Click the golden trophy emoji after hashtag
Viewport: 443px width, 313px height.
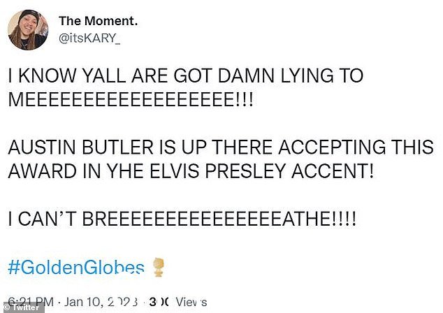click(159, 267)
